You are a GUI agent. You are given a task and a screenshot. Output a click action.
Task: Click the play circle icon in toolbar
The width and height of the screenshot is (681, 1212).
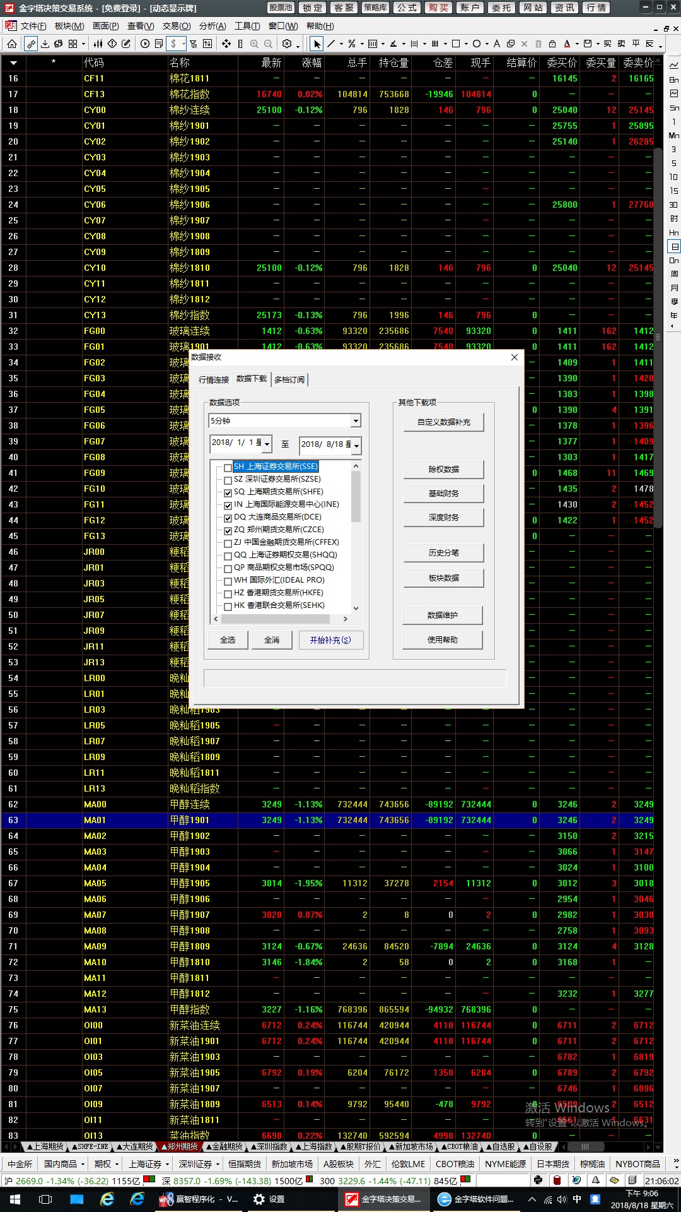[x=145, y=44]
